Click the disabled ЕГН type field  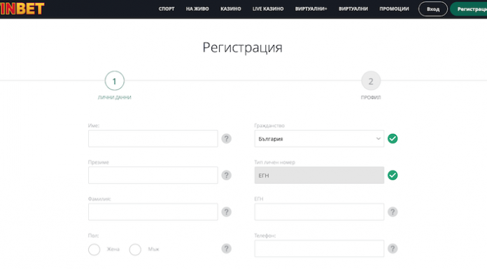pos(319,175)
